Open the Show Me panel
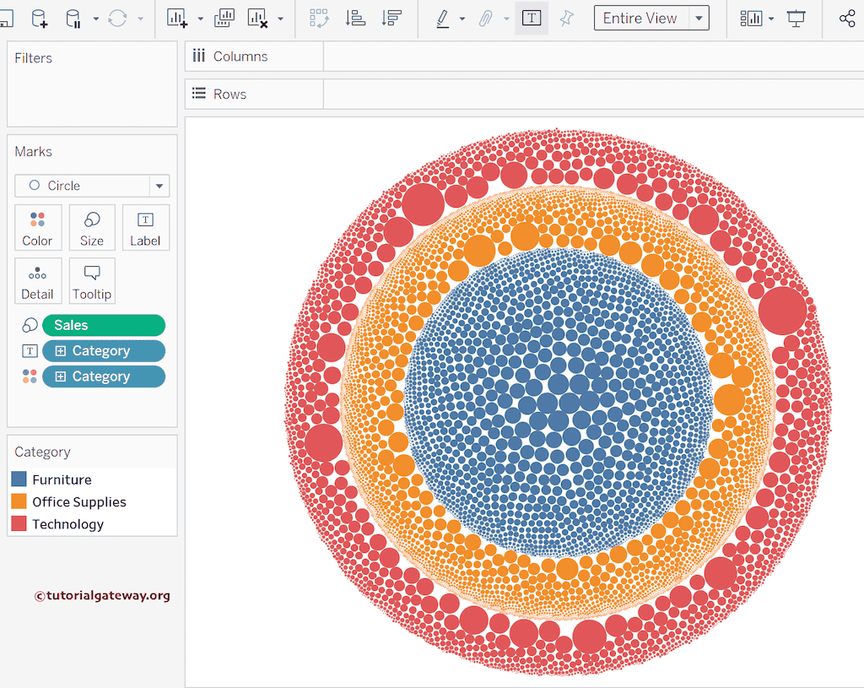This screenshot has height=688, width=864. 752,18
